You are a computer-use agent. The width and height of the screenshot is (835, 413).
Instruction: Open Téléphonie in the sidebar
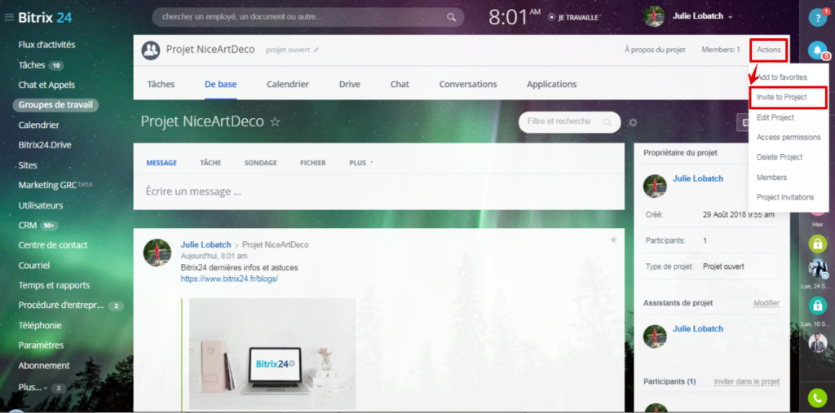[x=40, y=325]
